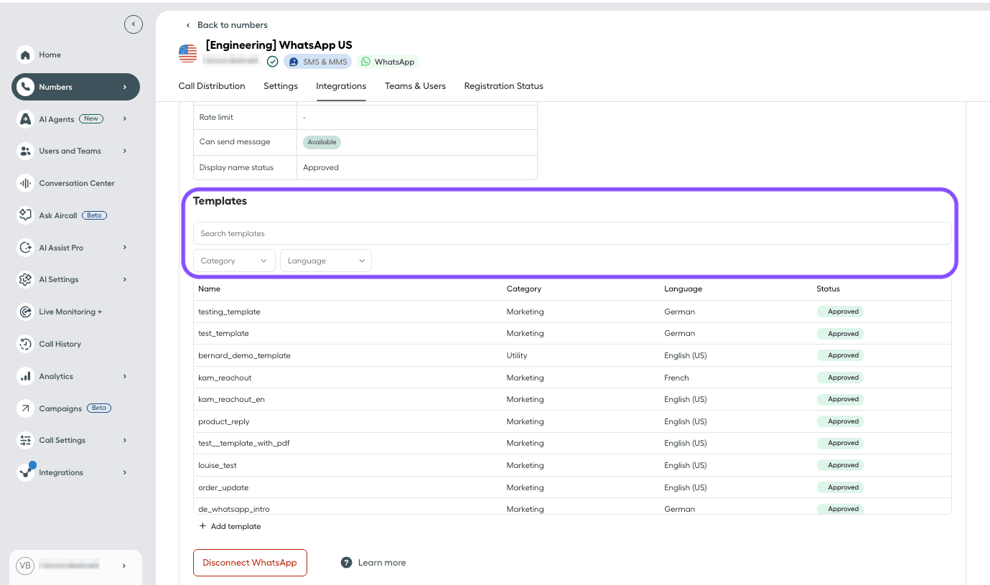Image resolution: width=990 pixels, height=585 pixels.
Task: Click the AI Assist Pro icon
Action: point(26,248)
